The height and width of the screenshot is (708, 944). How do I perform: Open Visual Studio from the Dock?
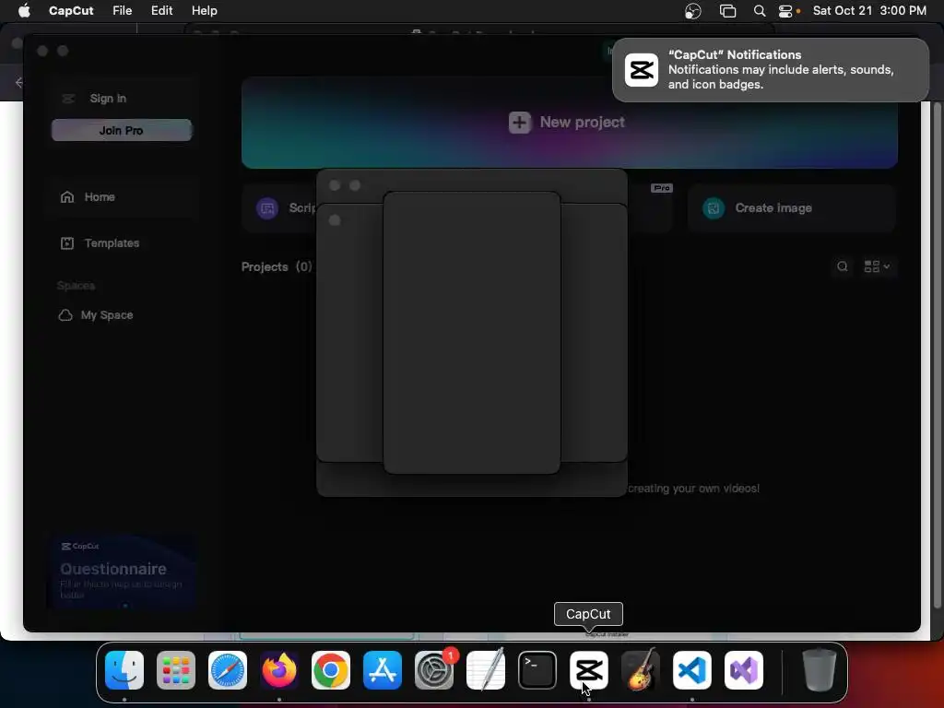point(744,670)
